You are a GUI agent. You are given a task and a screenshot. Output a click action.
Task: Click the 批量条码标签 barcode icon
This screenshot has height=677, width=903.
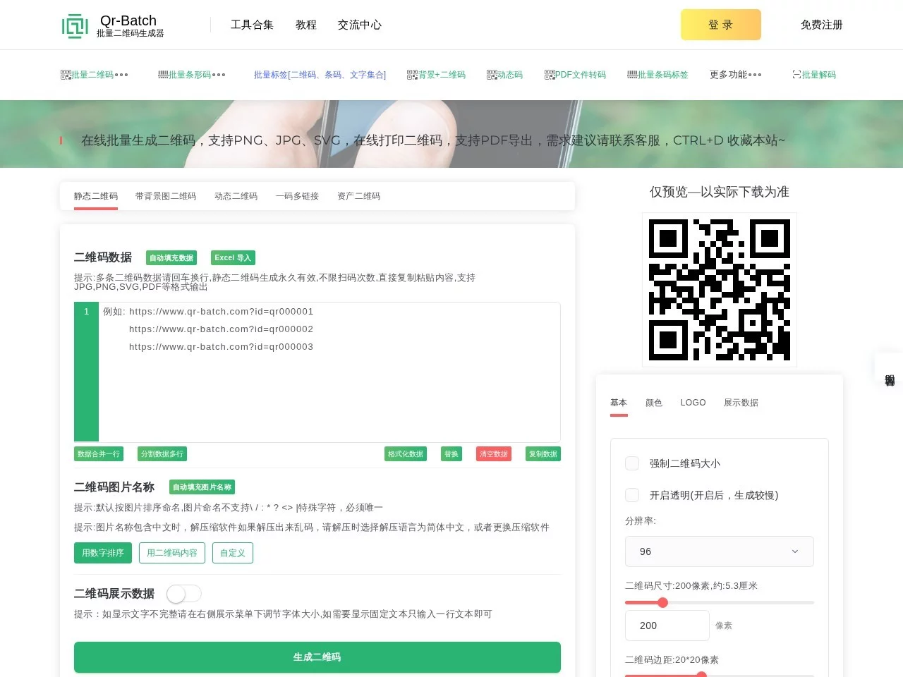(632, 75)
